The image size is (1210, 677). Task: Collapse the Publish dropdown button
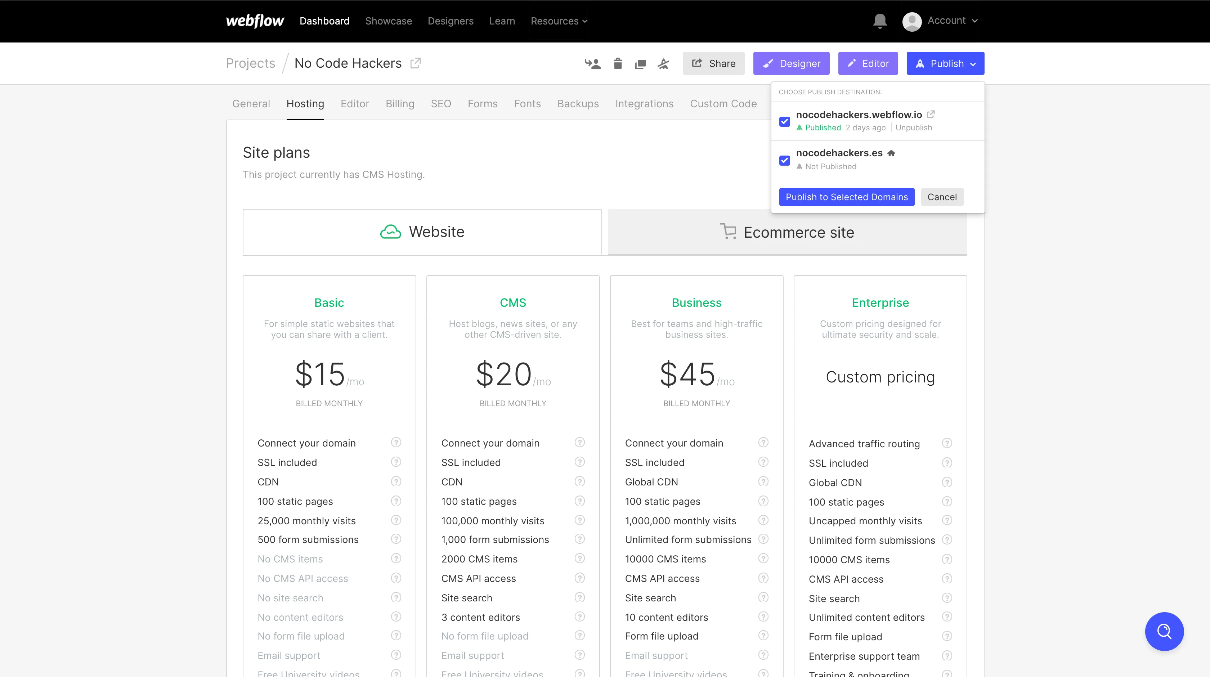point(945,63)
